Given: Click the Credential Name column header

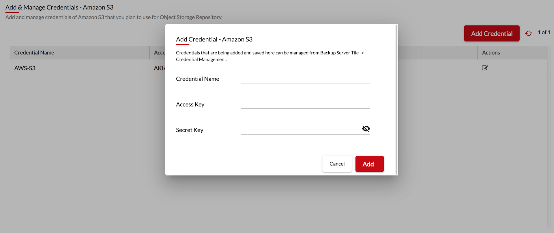Looking at the screenshot, I should [x=80, y=53].
